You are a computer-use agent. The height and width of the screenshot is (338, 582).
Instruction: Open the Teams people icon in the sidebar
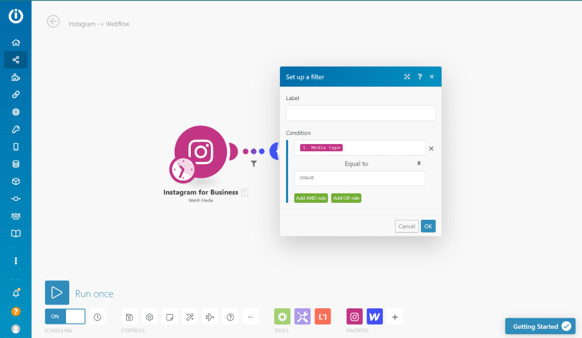click(x=16, y=216)
